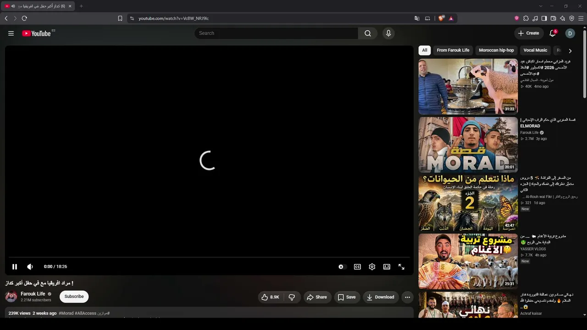
Task: Open the pink U shield extension
Action: point(517,18)
